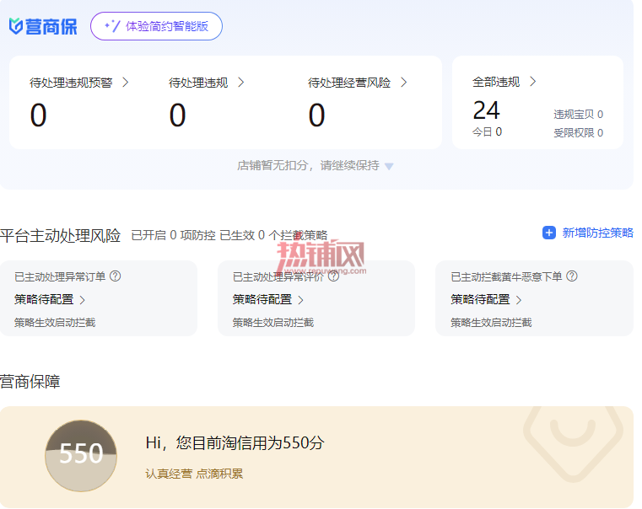This screenshot has height=509, width=642.
Task: Open help icon beside 已主动处理异常订单
Action: (116, 276)
